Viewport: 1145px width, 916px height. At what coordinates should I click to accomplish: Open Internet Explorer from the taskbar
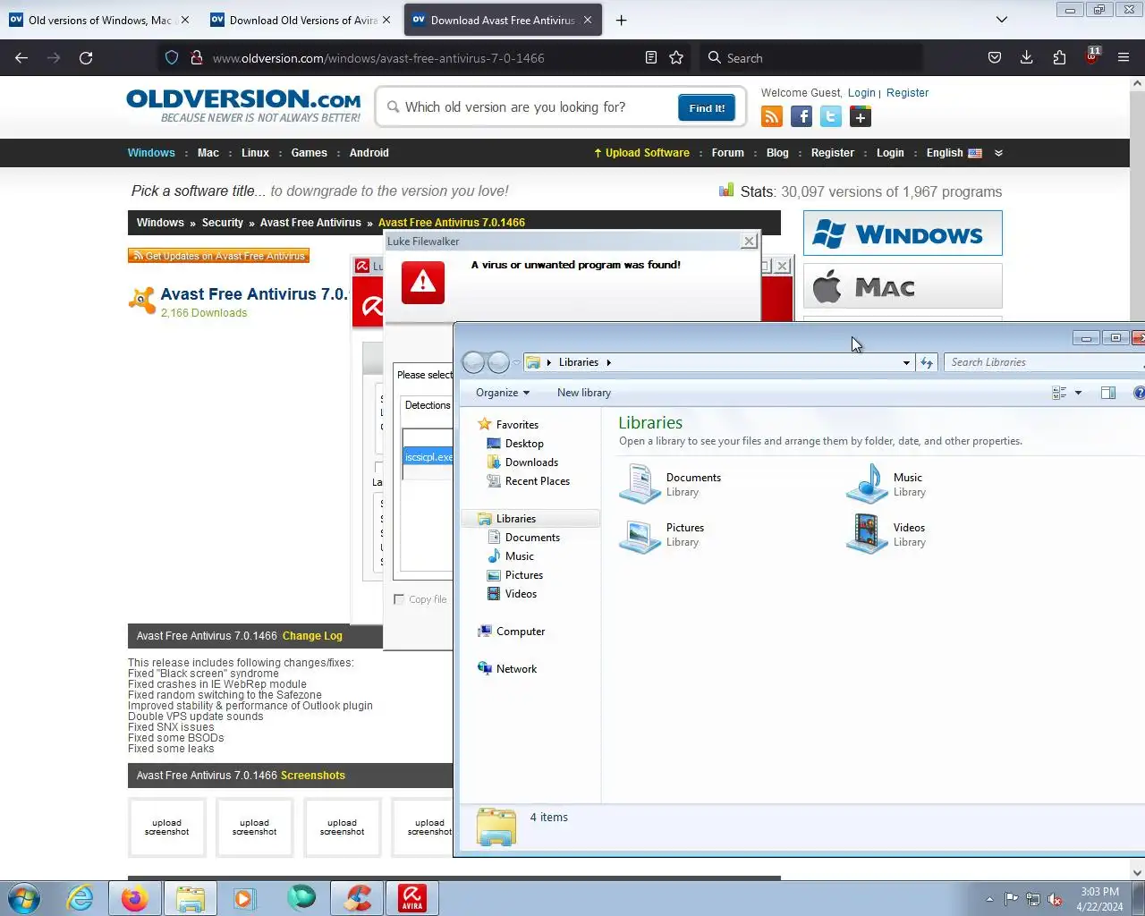[x=81, y=898]
